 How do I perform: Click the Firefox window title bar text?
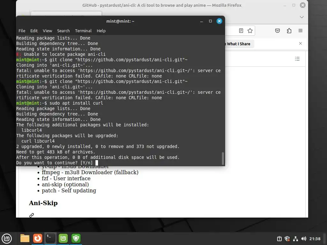[162, 5]
